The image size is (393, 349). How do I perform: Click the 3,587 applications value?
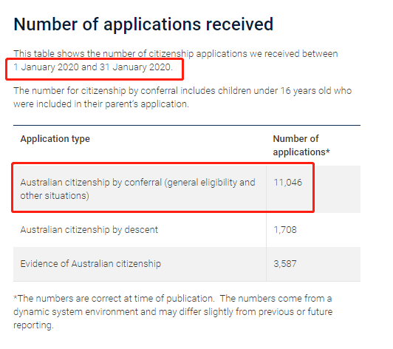click(x=285, y=264)
